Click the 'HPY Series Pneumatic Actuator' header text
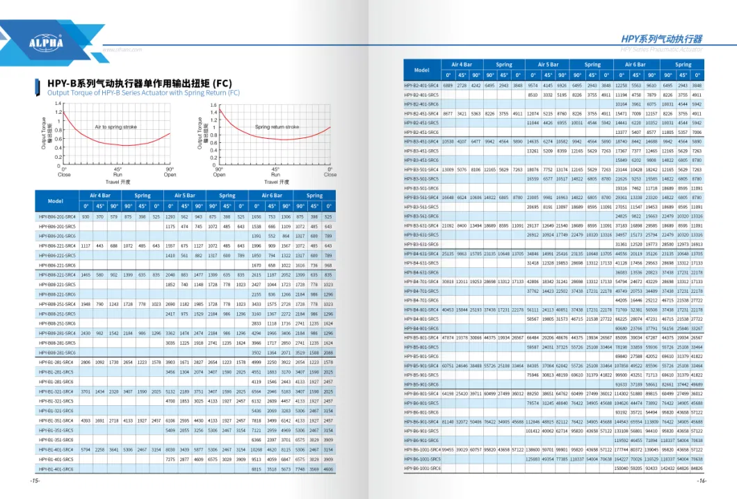 (661, 49)
